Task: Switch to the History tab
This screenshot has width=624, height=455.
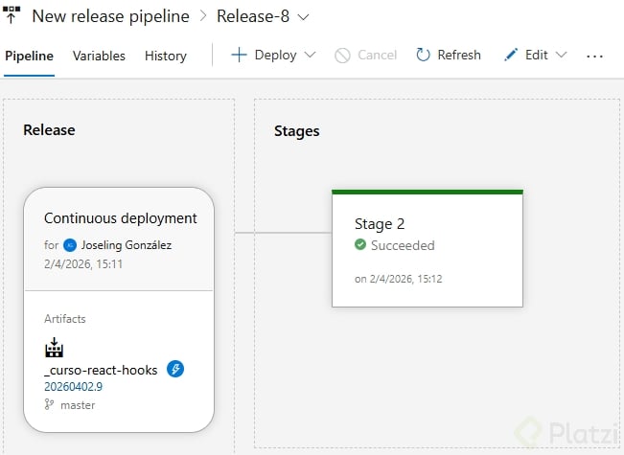Action: pos(165,56)
